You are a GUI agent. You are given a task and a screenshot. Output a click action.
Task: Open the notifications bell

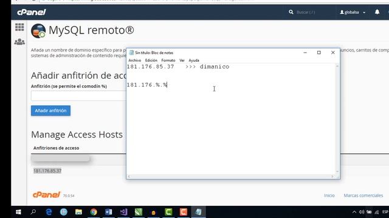pyautogui.click(x=377, y=12)
